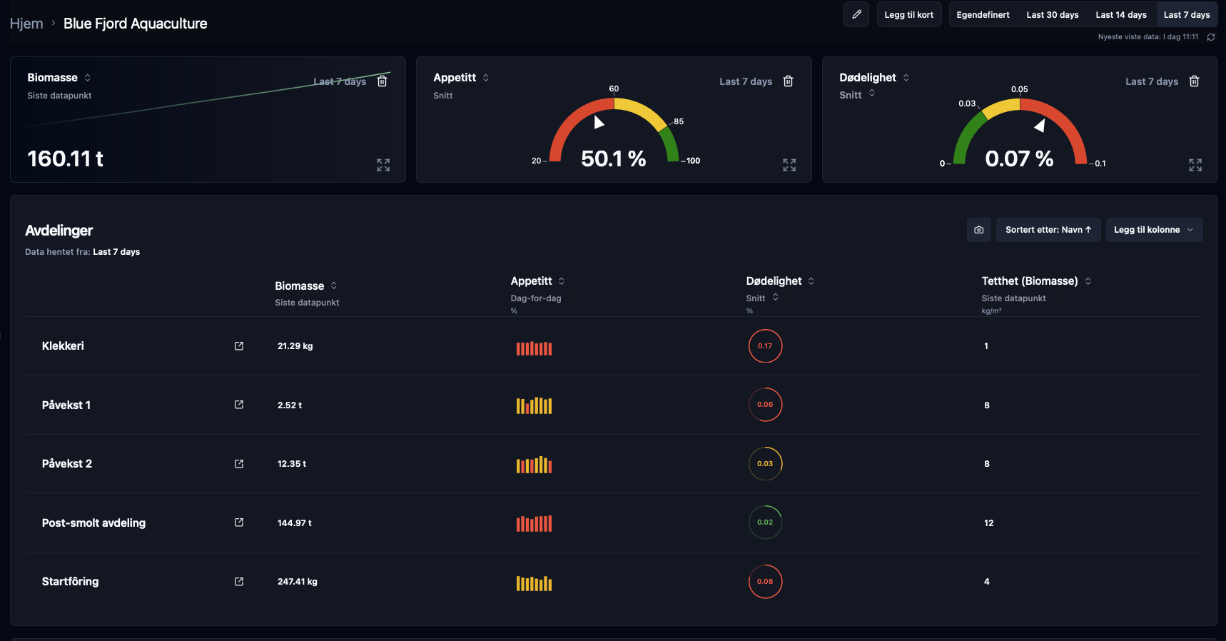
Task: Click Klekkeri appetite bar sparkline
Action: [534, 348]
